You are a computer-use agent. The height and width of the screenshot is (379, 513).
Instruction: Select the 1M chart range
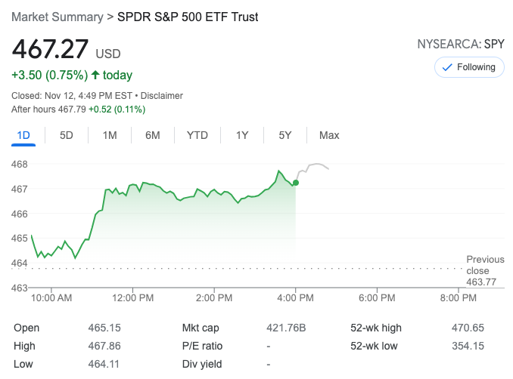(110, 135)
